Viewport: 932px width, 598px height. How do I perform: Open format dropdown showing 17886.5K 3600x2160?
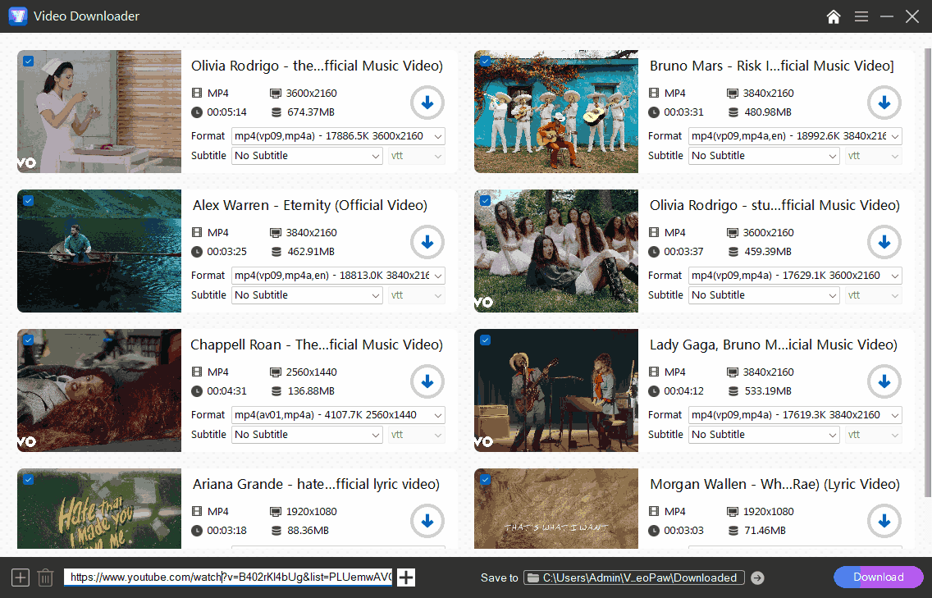(338, 136)
